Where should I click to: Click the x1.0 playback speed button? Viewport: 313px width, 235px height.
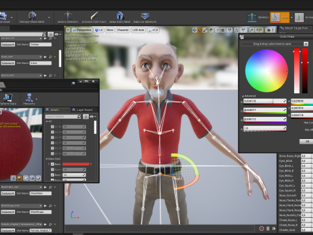pos(153,30)
